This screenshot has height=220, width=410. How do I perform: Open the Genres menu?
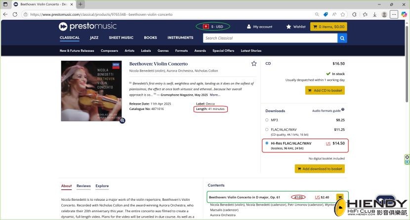[163, 51]
